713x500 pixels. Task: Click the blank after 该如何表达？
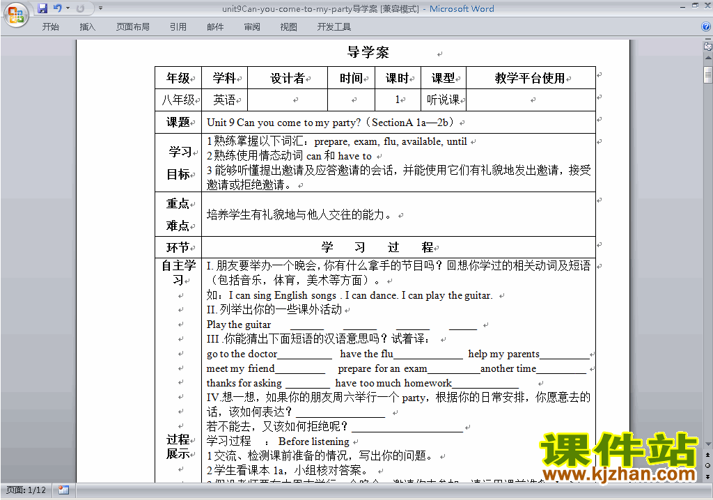(x=340, y=413)
